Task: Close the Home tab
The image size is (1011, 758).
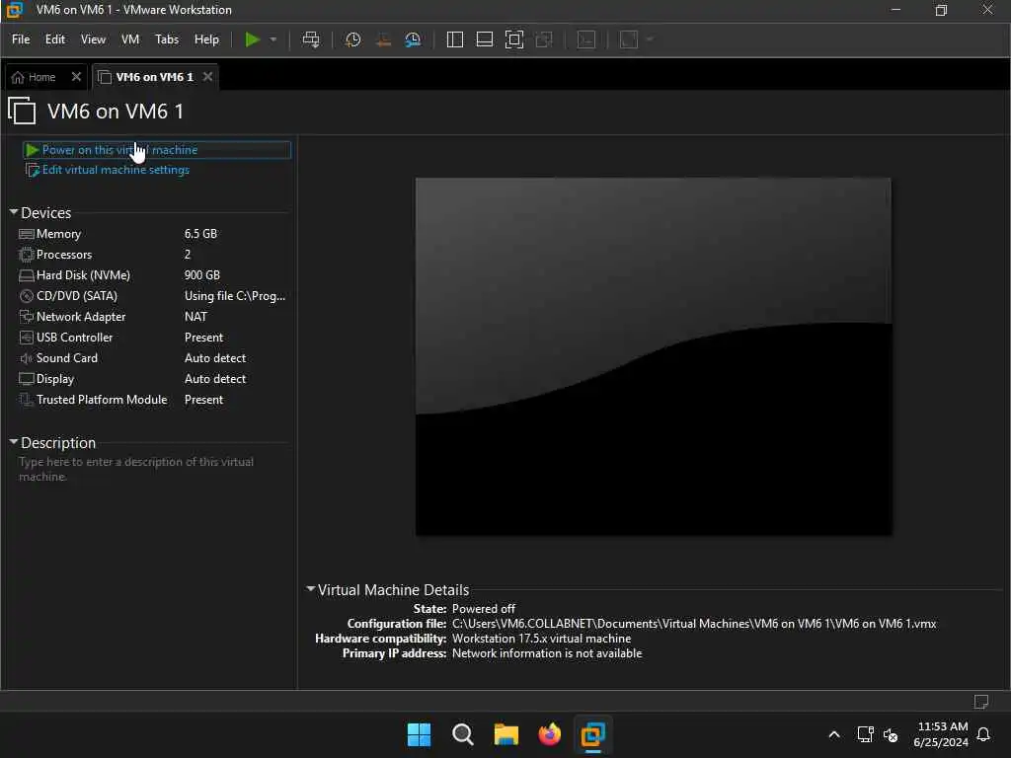Action: (76, 77)
